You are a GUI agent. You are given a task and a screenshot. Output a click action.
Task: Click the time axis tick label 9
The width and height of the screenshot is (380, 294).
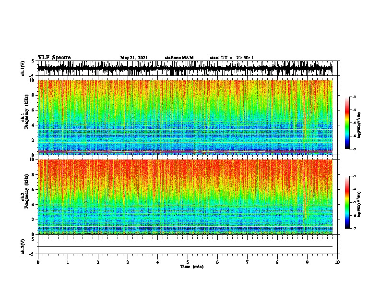307,262
